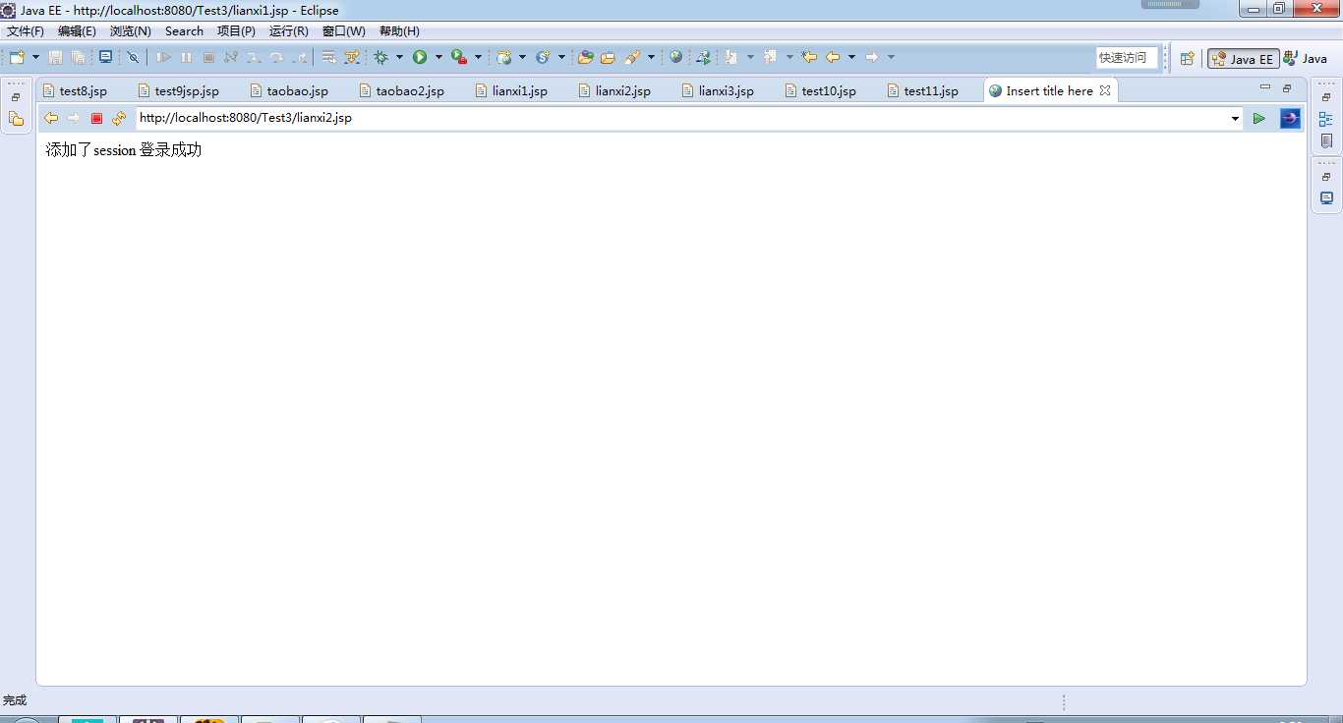Screen dimensions: 1343x723
Task: Click the Step Into icon
Action: click(254, 58)
